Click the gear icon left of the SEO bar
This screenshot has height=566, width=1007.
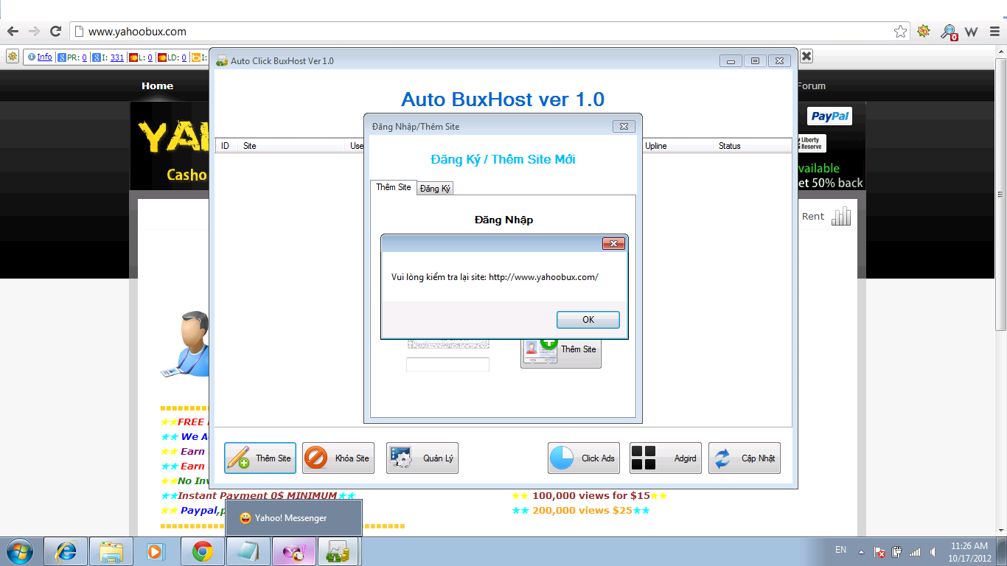point(13,56)
